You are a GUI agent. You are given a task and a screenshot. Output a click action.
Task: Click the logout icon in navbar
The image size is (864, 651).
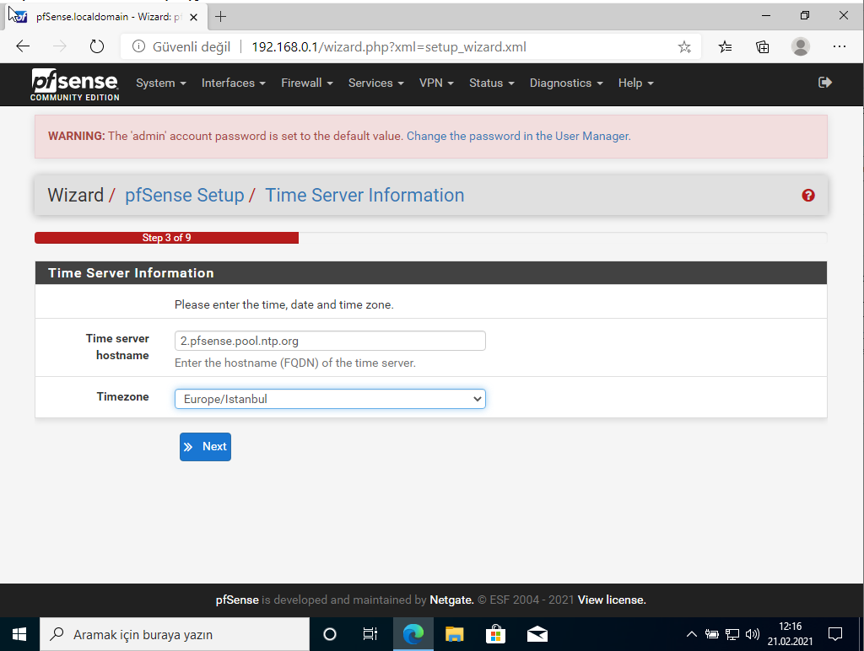(825, 83)
